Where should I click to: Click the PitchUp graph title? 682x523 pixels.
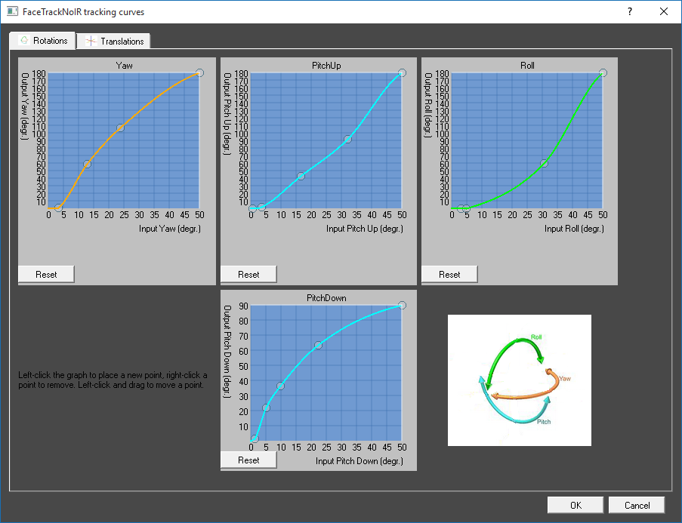click(x=326, y=66)
